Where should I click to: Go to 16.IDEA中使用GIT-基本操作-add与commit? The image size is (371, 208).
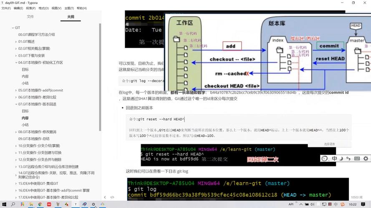tap(54, 190)
